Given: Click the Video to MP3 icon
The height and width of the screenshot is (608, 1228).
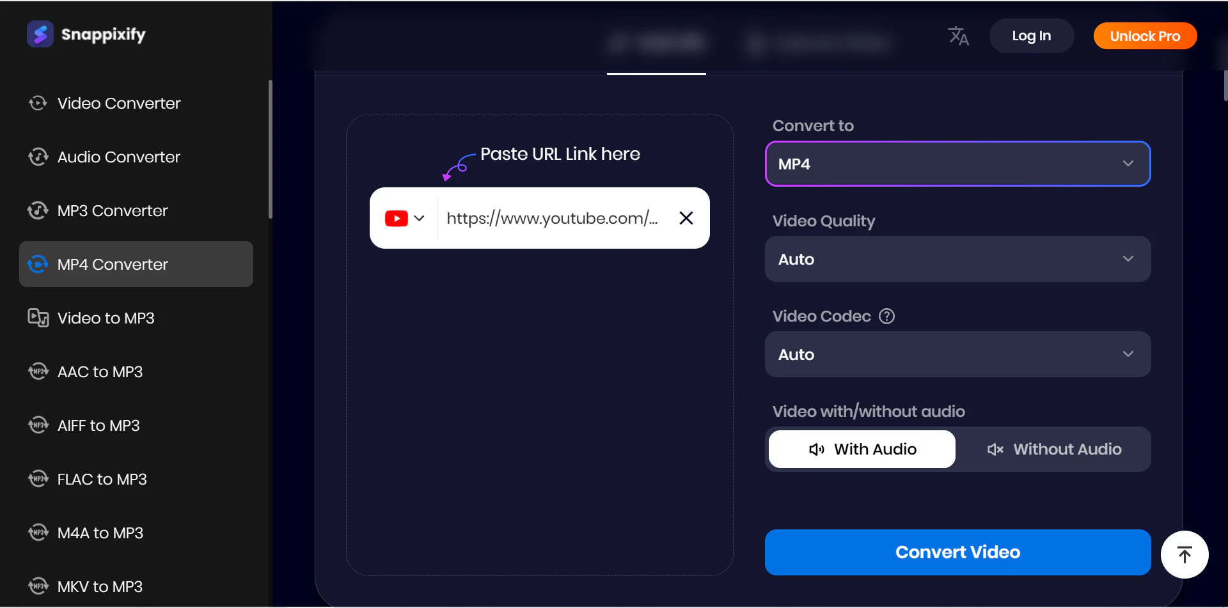Looking at the screenshot, I should [38, 318].
